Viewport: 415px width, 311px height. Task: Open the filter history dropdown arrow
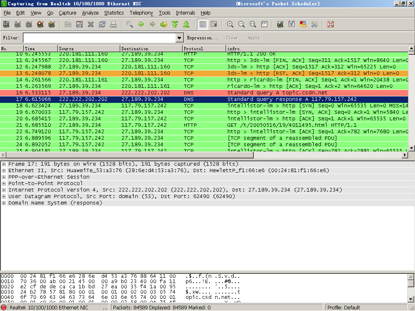pyautogui.click(x=180, y=38)
